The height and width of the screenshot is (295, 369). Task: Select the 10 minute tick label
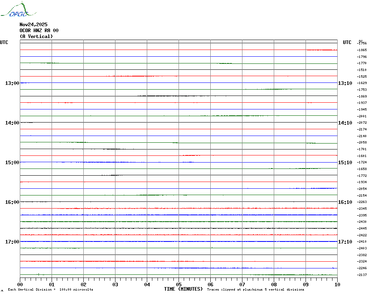337,284
